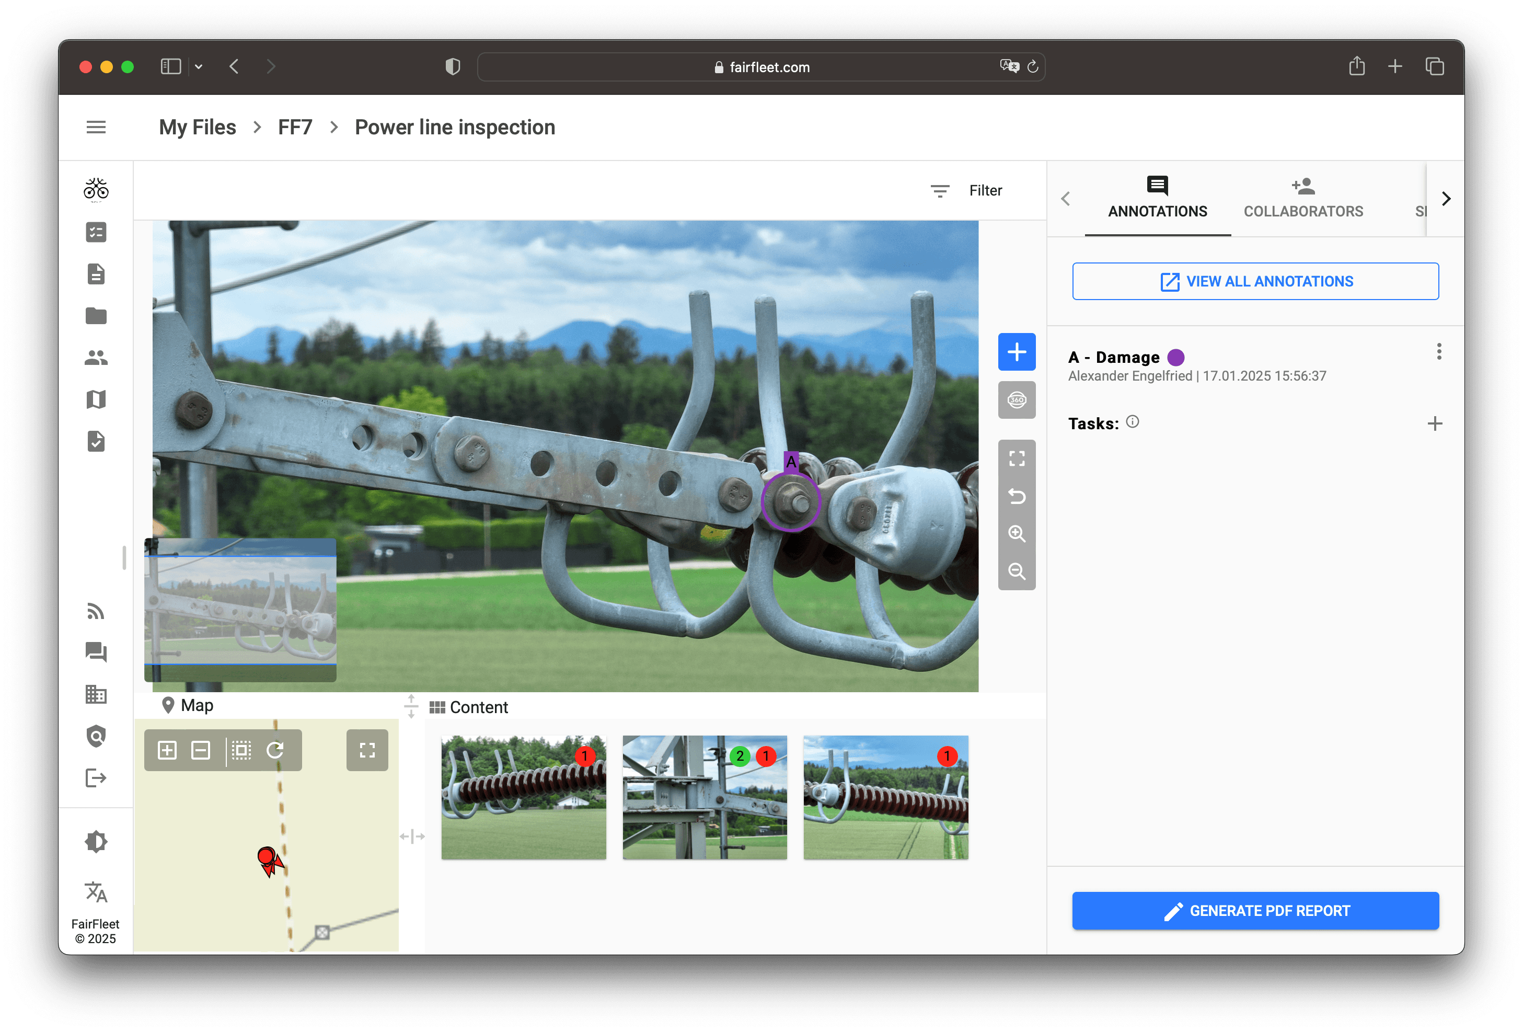Click the blue add annotation plus button
This screenshot has width=1523, height=1032.
[x=1017, y=352]
